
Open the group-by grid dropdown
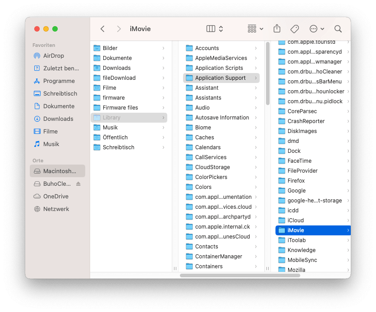coord(255,29)
